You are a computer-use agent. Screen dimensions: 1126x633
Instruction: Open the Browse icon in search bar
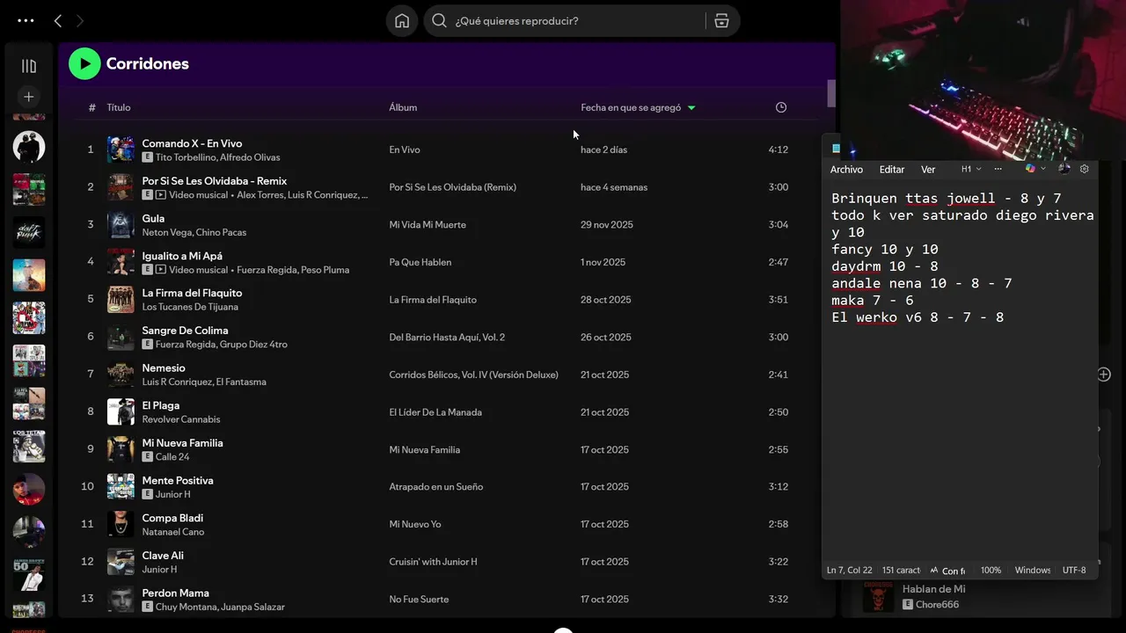pyautogui.click(x=721, y=21)
